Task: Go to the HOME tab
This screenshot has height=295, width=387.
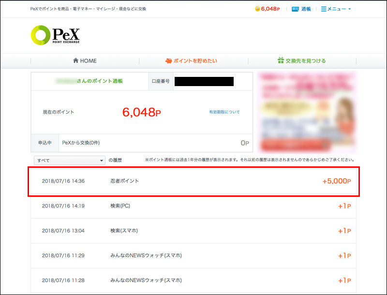Action: tap(85, 60)
